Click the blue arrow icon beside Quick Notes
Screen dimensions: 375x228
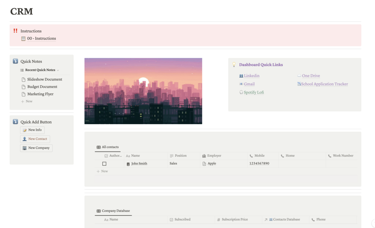coord(15,61)
